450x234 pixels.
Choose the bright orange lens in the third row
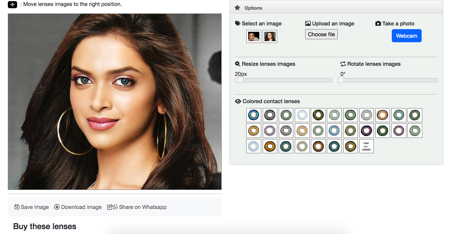click(x=270, y=146)
